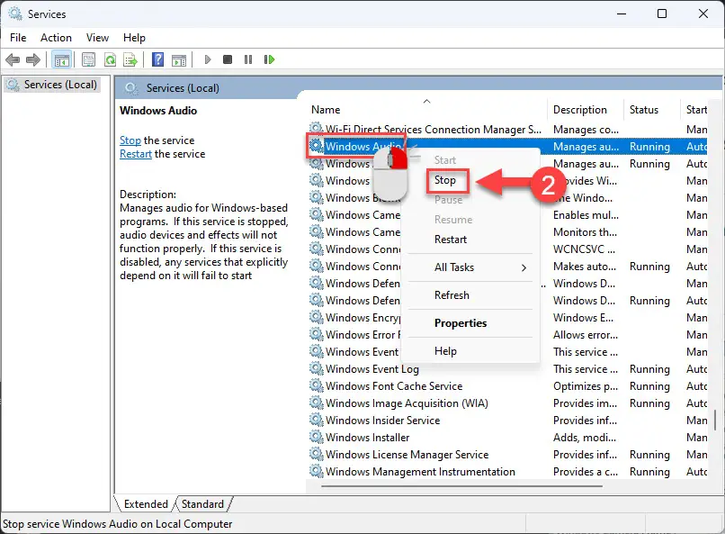Click the "Restart the service" link
The image size is (725, 534).
point(135,153)
